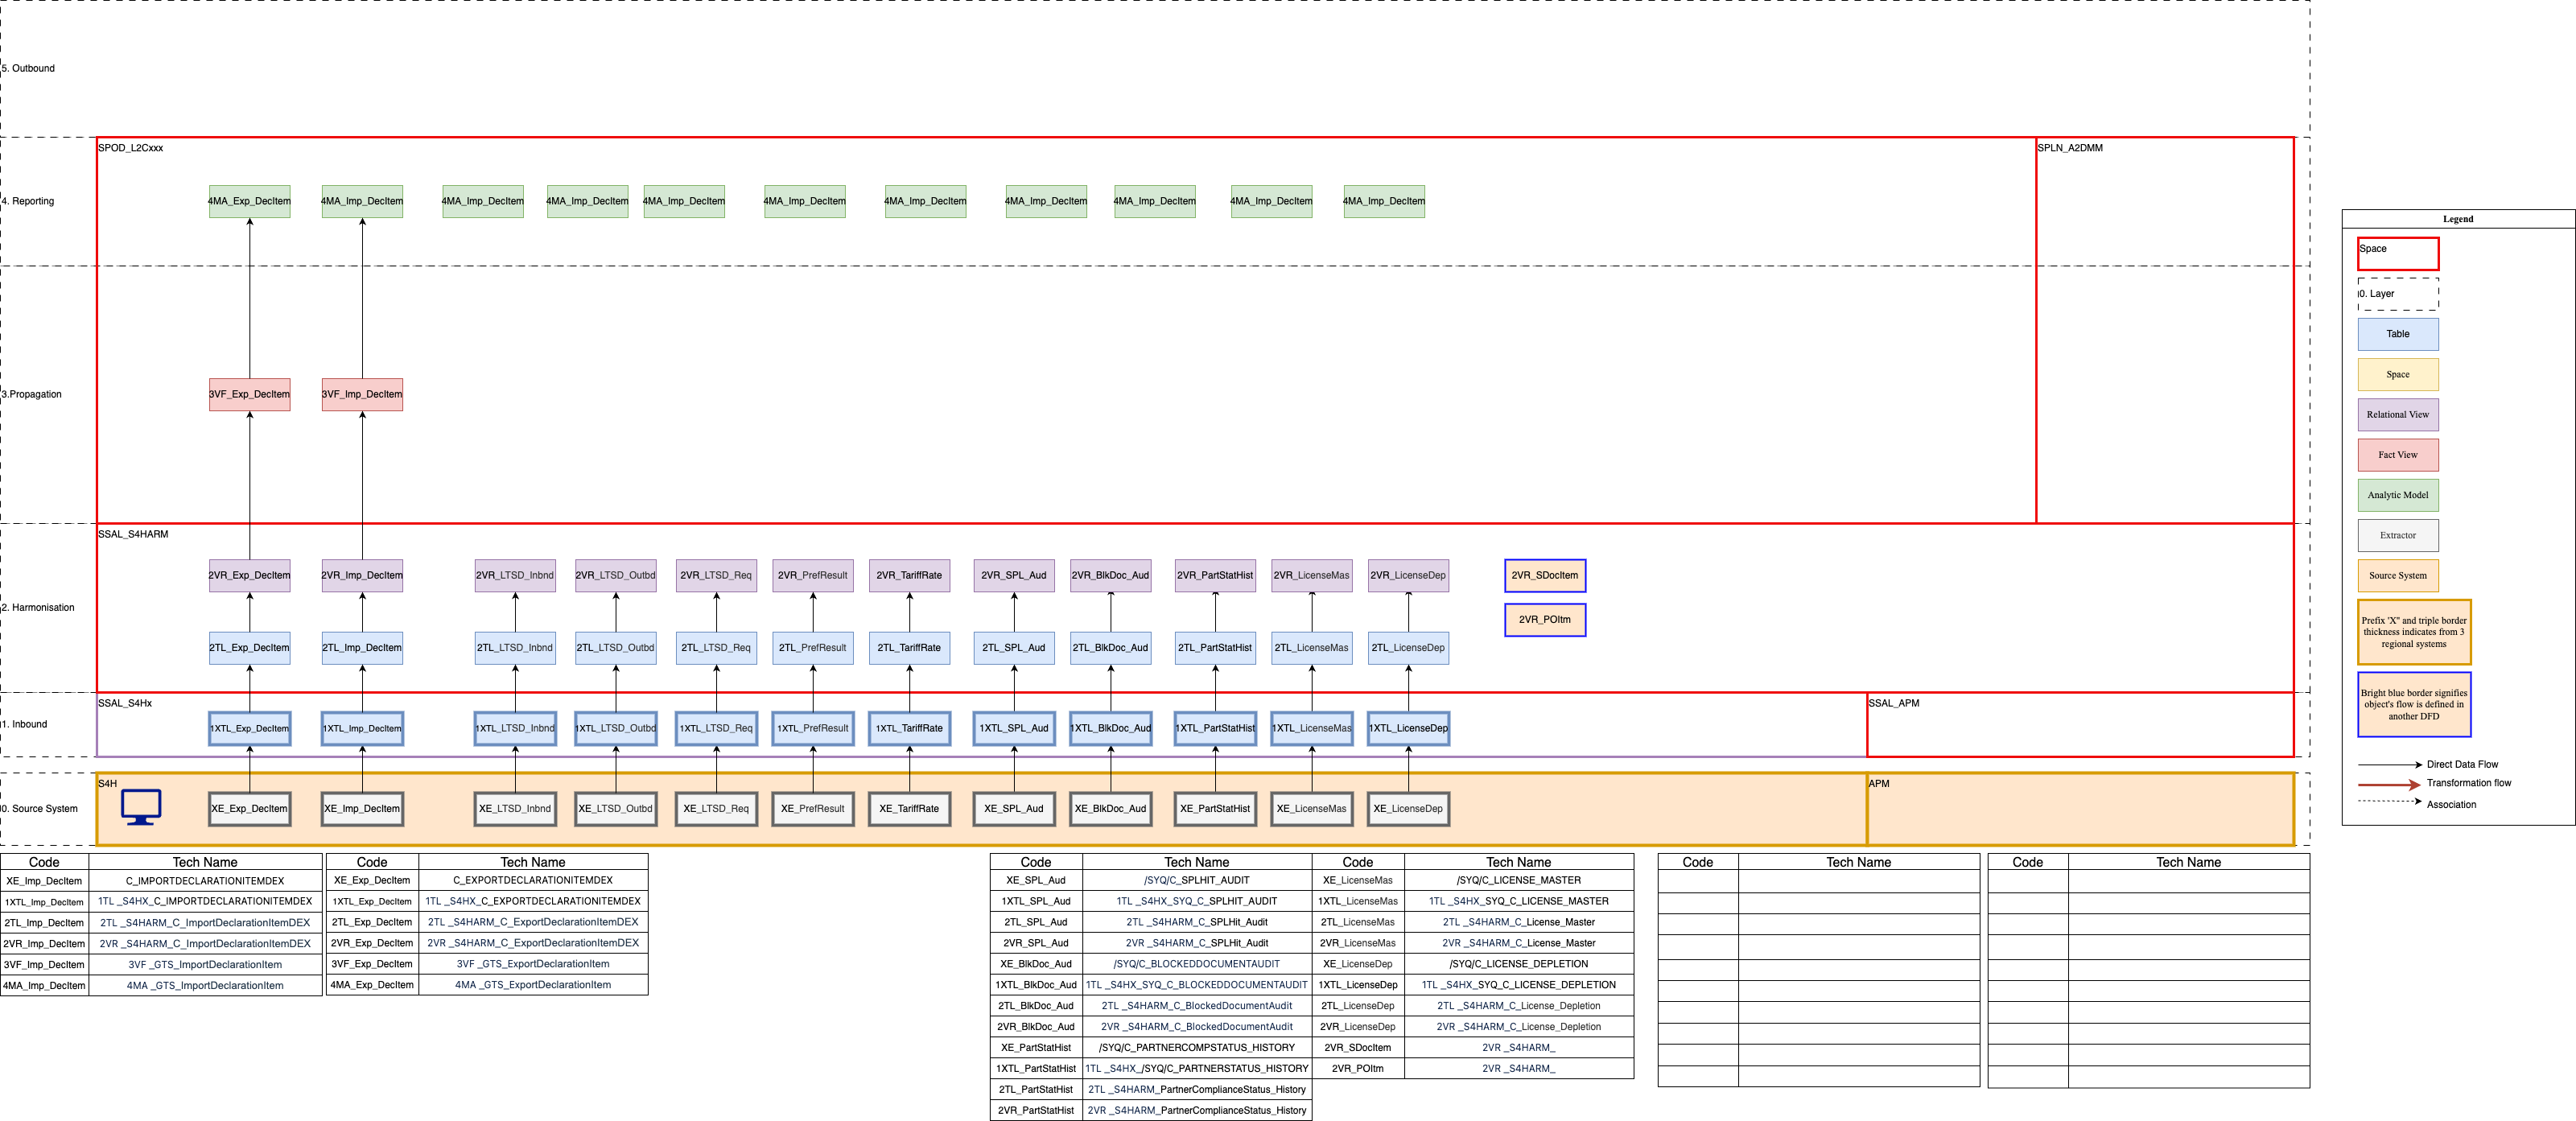The height and width of the screenshot is (1121, 2576).
Task: Select the XE_BlkDoc_Aud extractor node
Action: coord(1110,808)
